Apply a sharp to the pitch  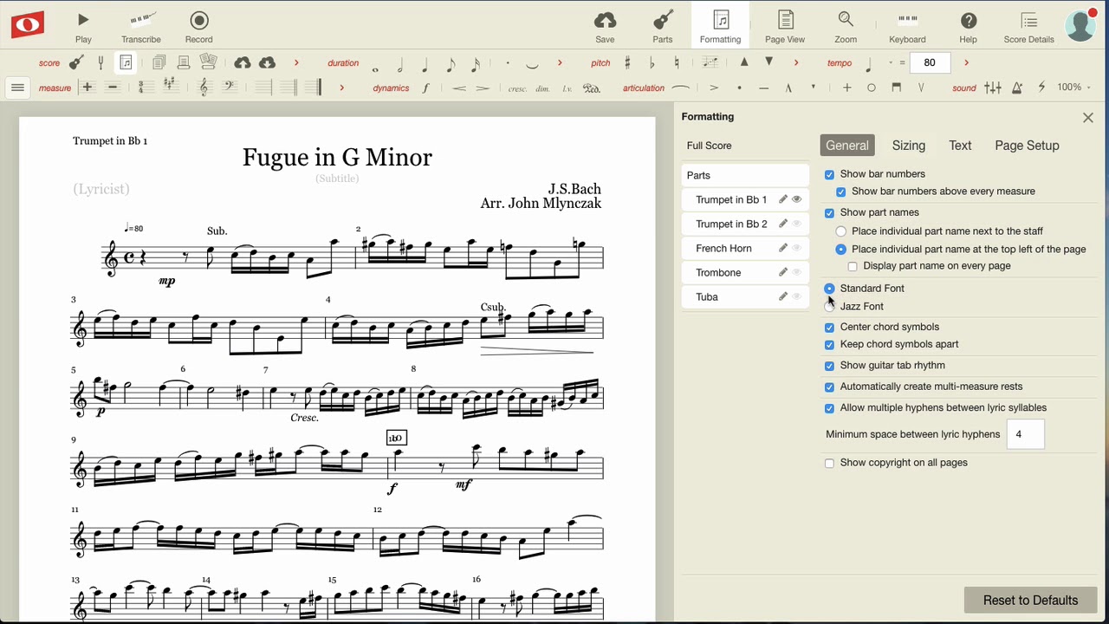tap(627, 62)
